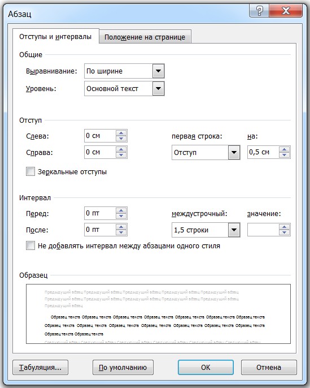Decrease the Слева indent value
This screenshot has width=310, height=388.
[x=121, y=139]
